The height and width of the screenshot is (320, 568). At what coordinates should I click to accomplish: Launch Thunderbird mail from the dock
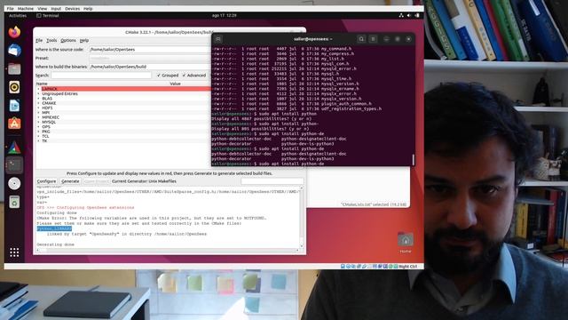click(x=14, y=51)
